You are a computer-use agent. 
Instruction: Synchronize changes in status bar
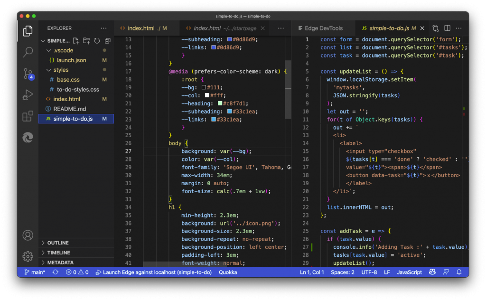55,272
